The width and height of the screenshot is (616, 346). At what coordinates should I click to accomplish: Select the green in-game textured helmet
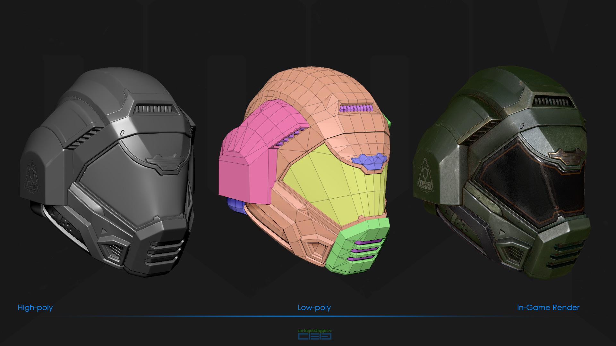coord(502,172)
